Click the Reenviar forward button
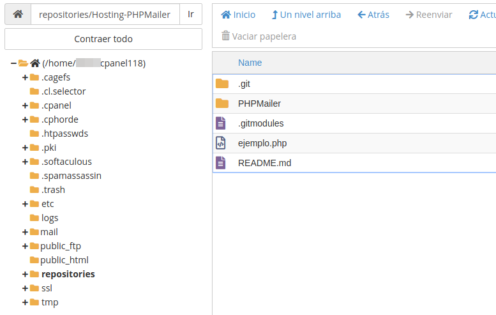The image size is (496, 315). coord(428,15)
